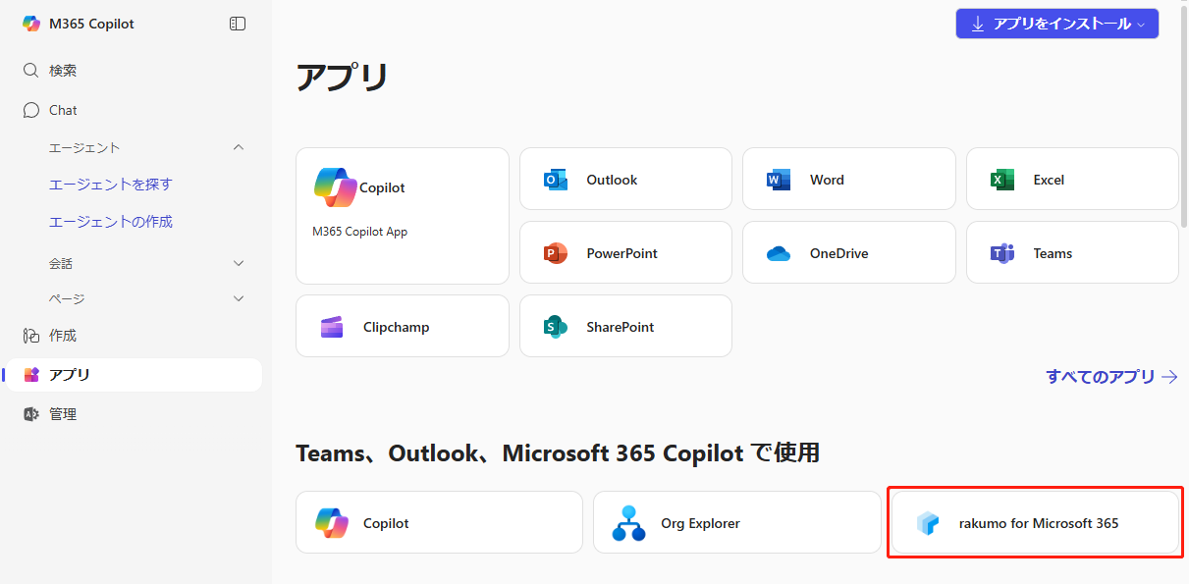Click the Org Explorer label
Screen dimensions: 1189x584
(701, 523)
